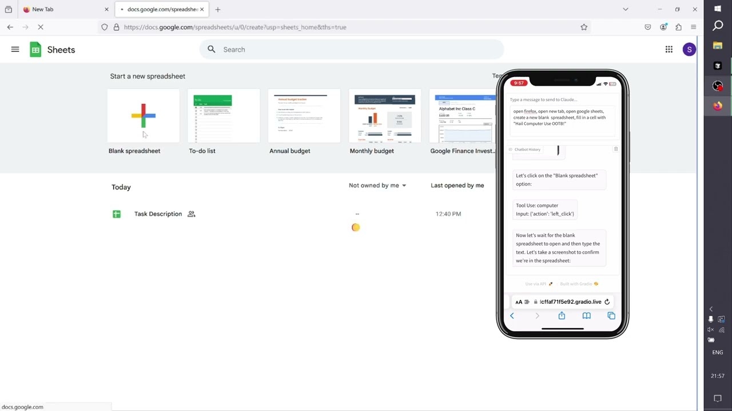Go back with Firefox back arrow
Image resolution: width=732 pixels, height=411 pixels.
point(10,27)
